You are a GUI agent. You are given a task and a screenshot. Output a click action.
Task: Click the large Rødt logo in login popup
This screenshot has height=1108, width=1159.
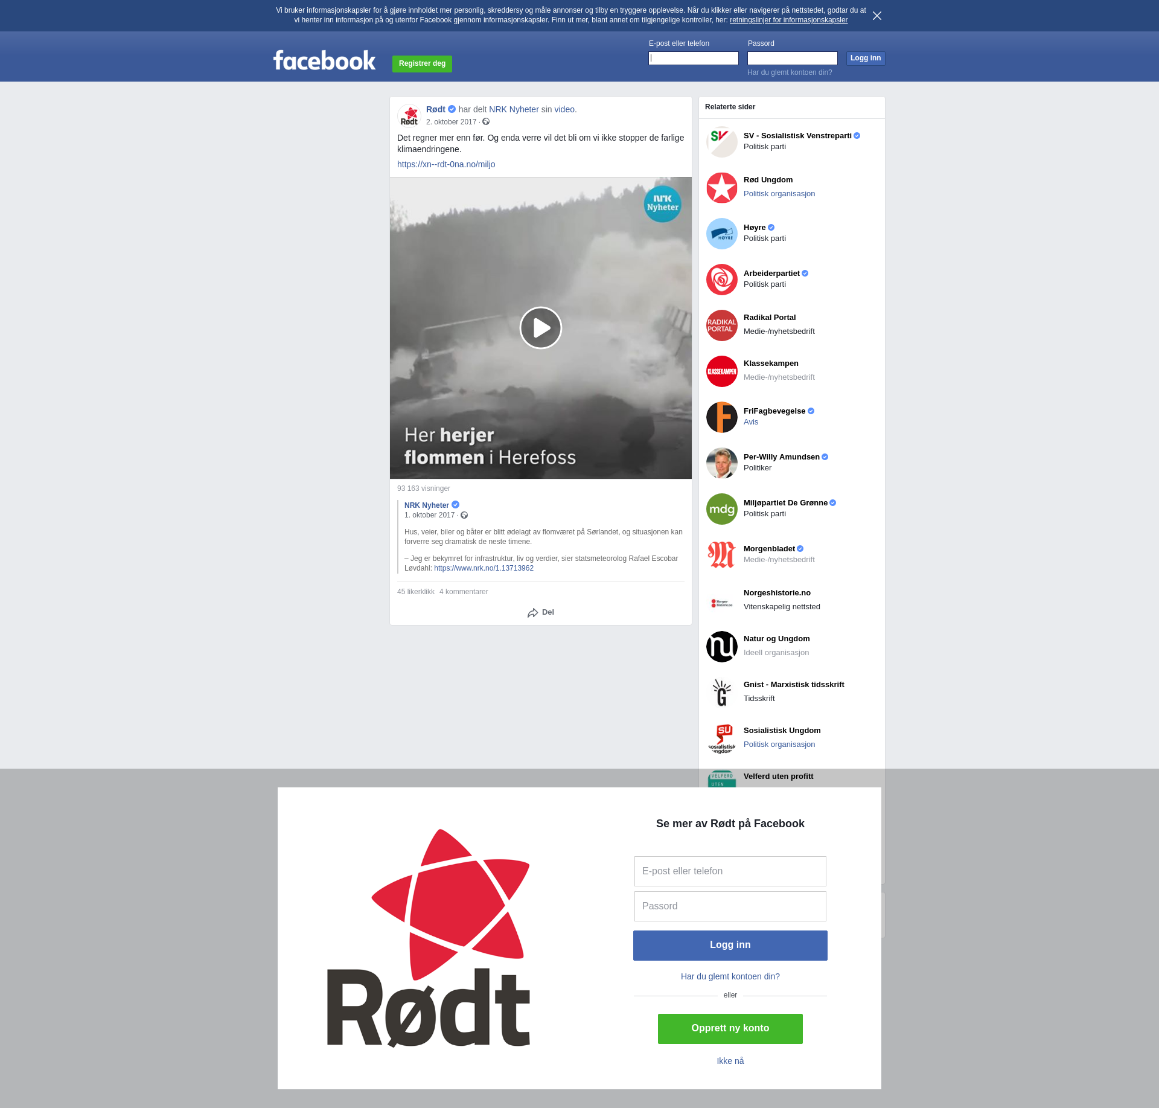(x=429, y=938)
